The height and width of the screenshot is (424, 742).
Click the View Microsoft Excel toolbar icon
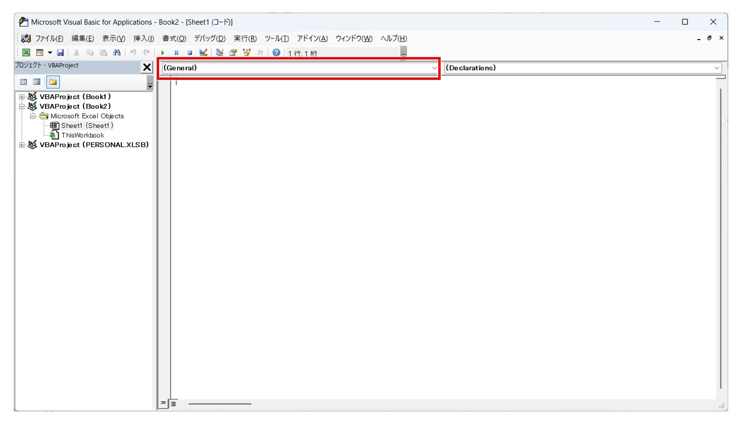coord(26,53)
